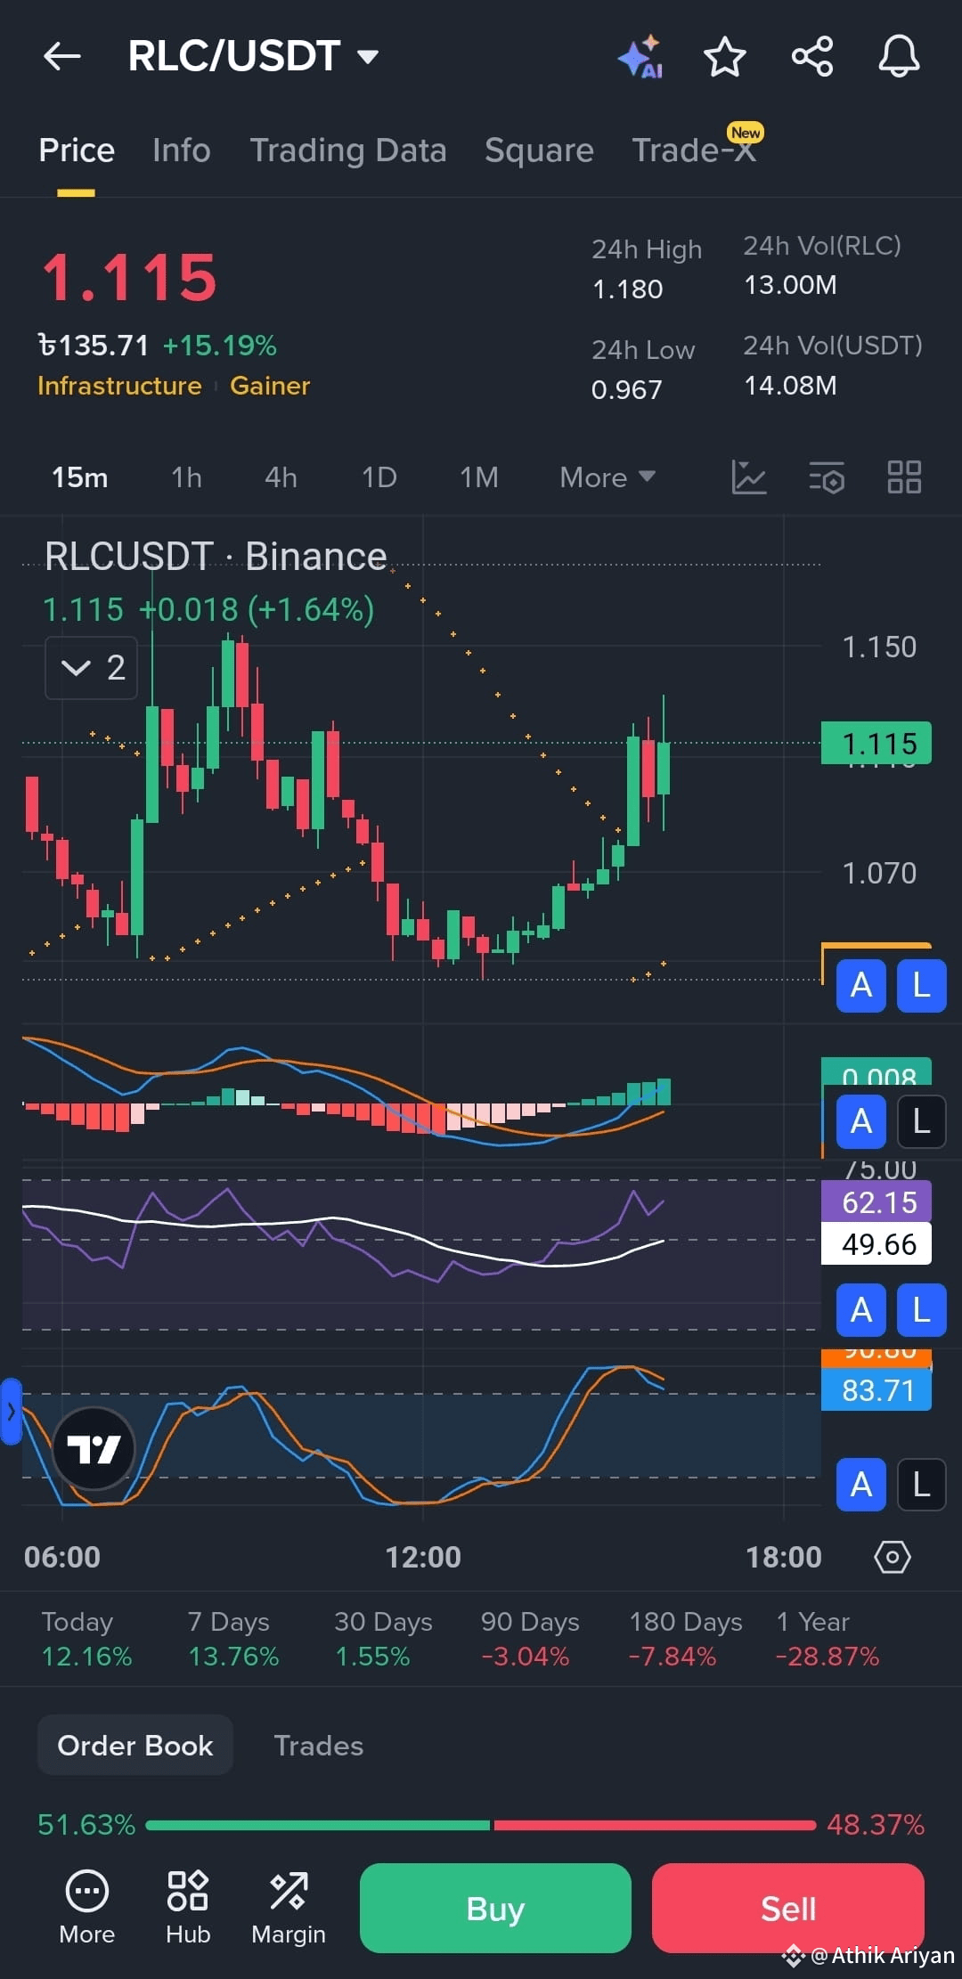This screenshot has height=1979, width=962.
Task: Tap the 90 Days -3.04% performance
Action: point(530,1639)
